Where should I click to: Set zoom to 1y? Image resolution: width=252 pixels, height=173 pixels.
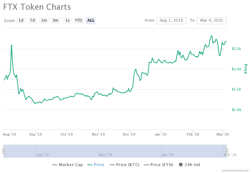[67, 21]
